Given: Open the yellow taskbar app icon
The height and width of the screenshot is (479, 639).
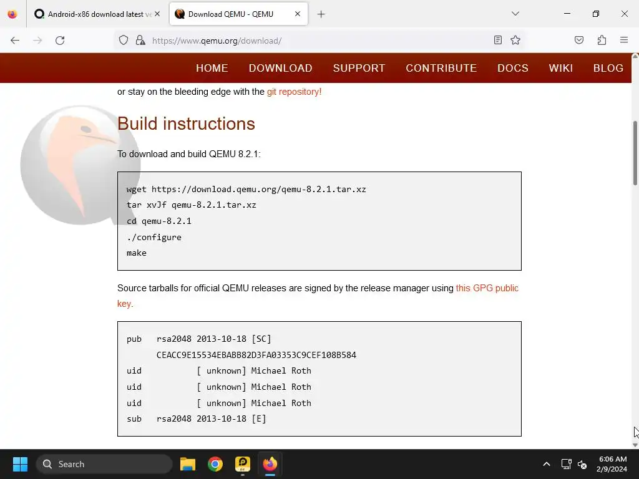Looking at the screenshot, I should pyautogui.click(x=243, y=464).
